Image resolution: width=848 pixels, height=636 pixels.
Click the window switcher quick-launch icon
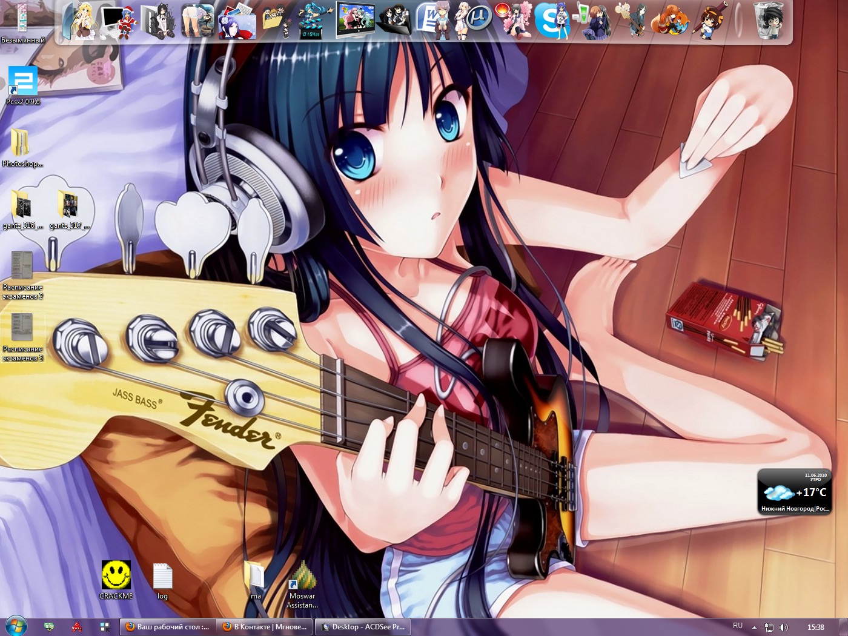click(104, 627)
